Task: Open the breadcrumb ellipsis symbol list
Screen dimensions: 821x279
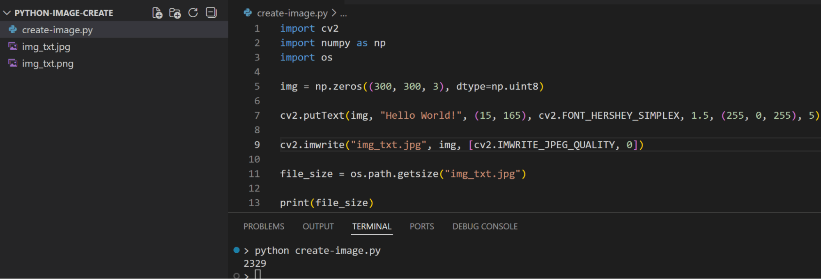Action: tap(344, 14)
